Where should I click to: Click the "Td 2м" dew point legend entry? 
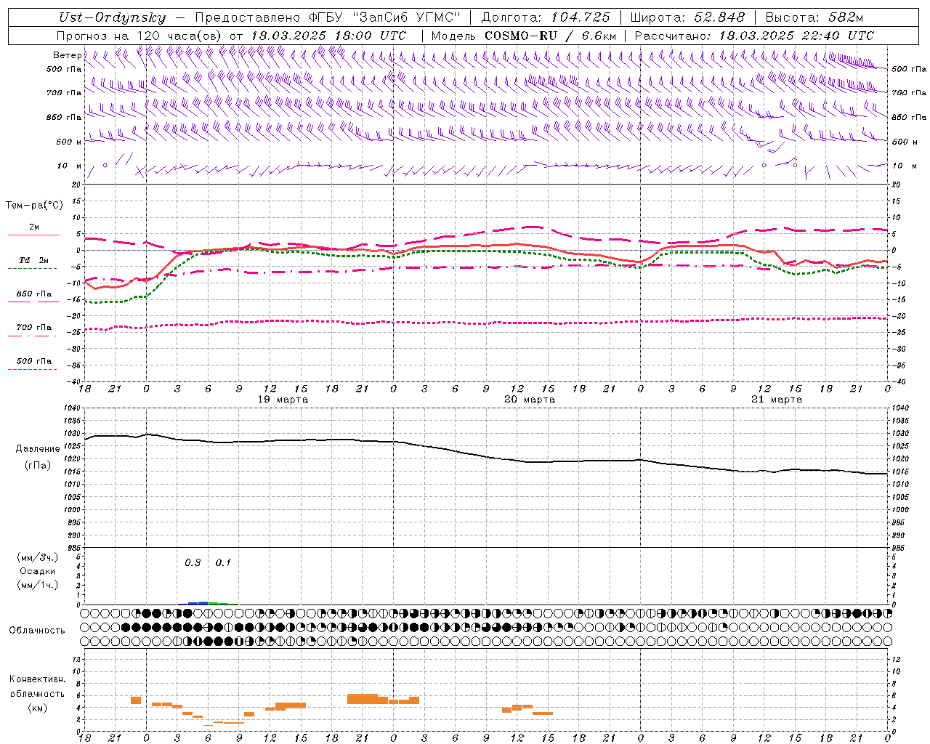coord(34,260)
